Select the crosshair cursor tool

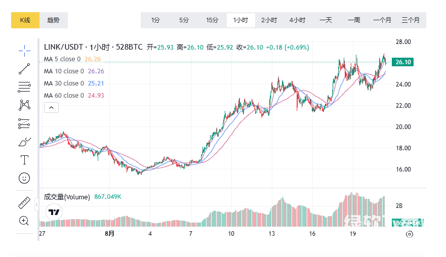point(24,50)
